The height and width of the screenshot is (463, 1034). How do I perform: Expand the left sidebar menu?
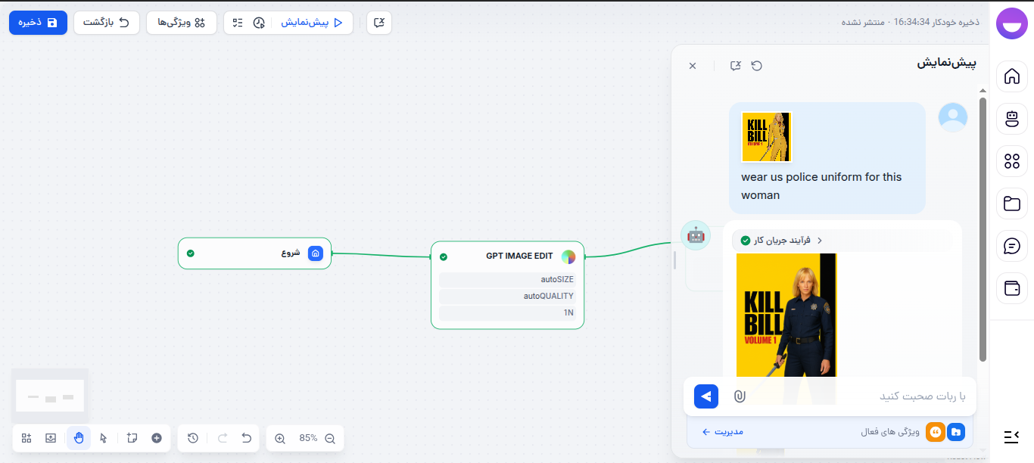[1011, 437]
